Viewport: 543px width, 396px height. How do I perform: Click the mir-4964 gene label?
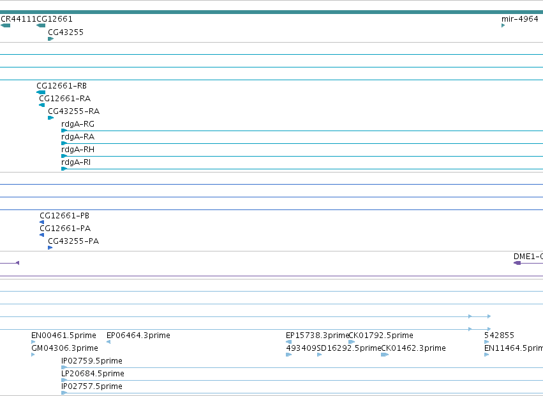(x=520, y=19)
